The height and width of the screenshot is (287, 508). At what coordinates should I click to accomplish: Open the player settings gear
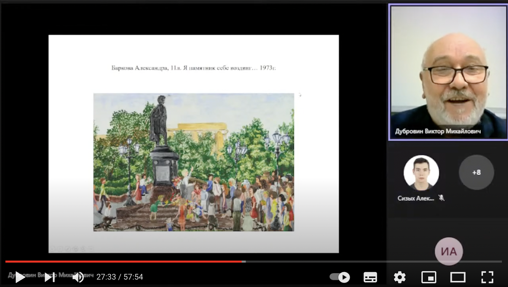399,277
